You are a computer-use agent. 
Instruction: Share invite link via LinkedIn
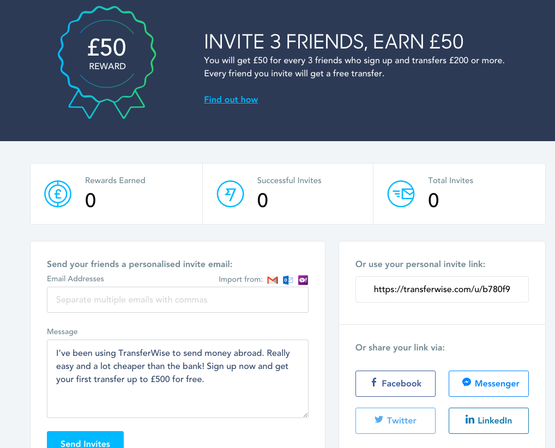pos(488,421)
